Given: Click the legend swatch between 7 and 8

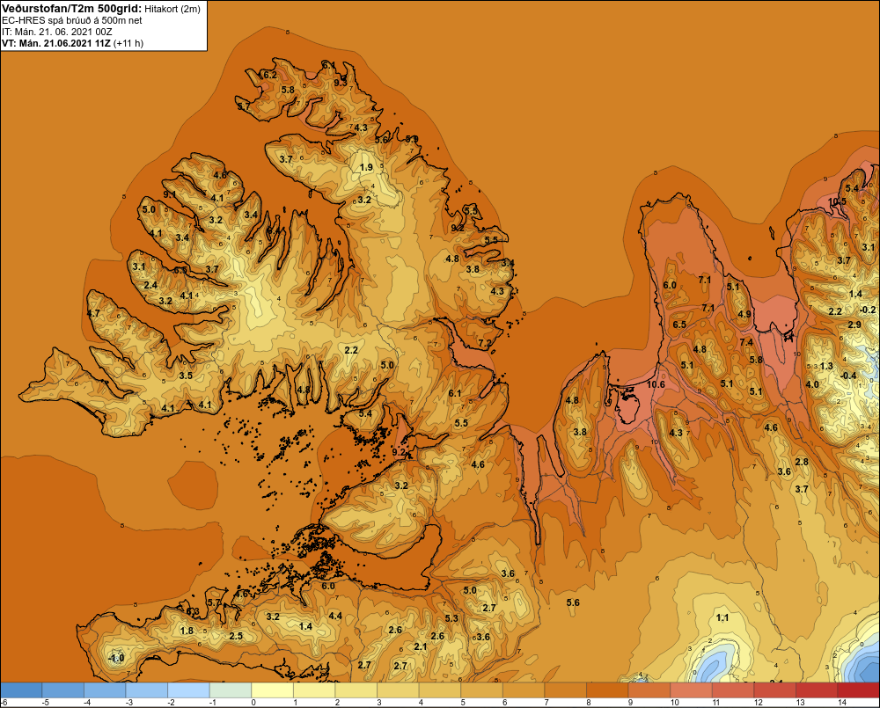Looking at the screenshot, I should (565, 690).
